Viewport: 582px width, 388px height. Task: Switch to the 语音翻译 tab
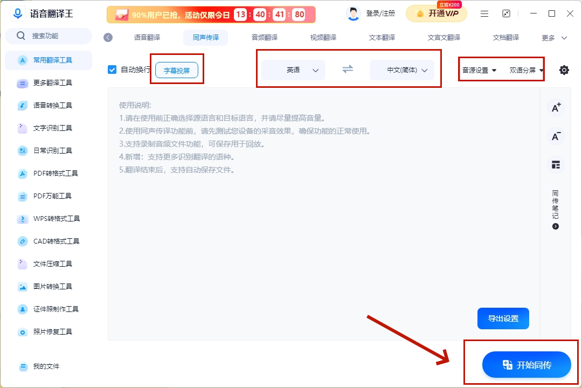click(x=147, y=38)
